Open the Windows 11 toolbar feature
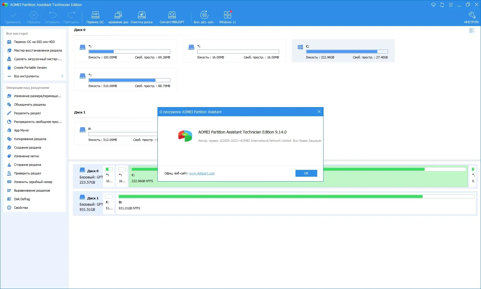 (227, 17)
